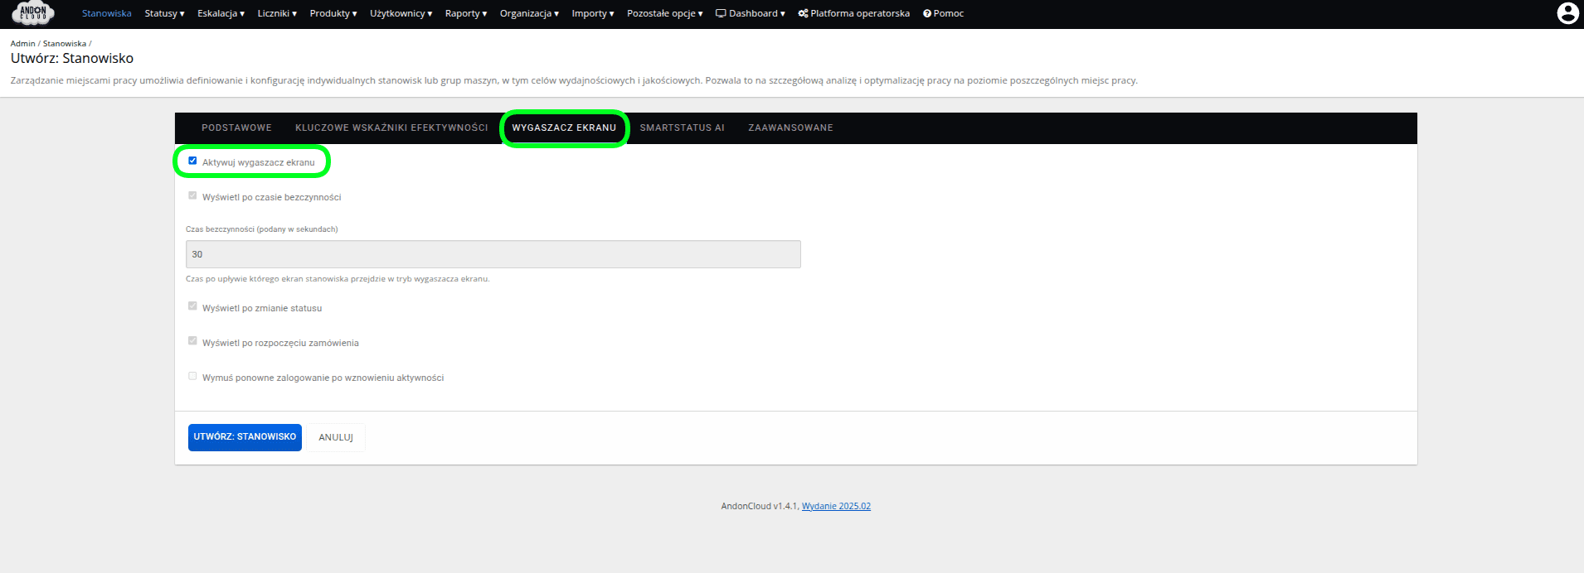Open the Wydanie 2025.02 release link
This screenshot has height=573, width=1584.
pyautogui.click(x=836, y=506)
